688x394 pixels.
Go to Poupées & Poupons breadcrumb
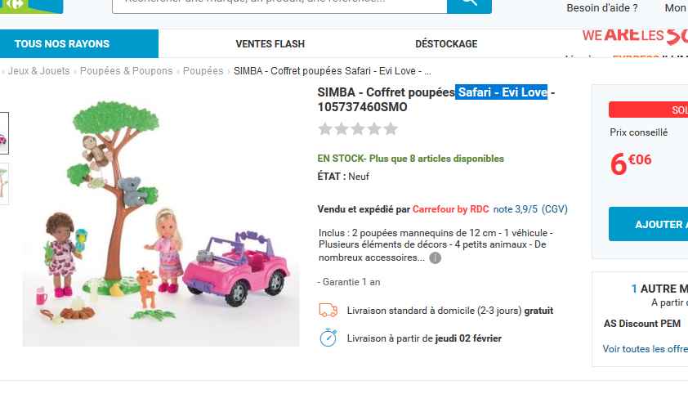coord(127,71)
